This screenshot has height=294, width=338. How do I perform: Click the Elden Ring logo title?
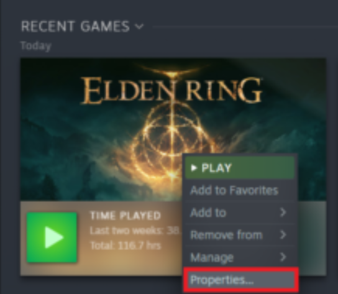(171, 91)
